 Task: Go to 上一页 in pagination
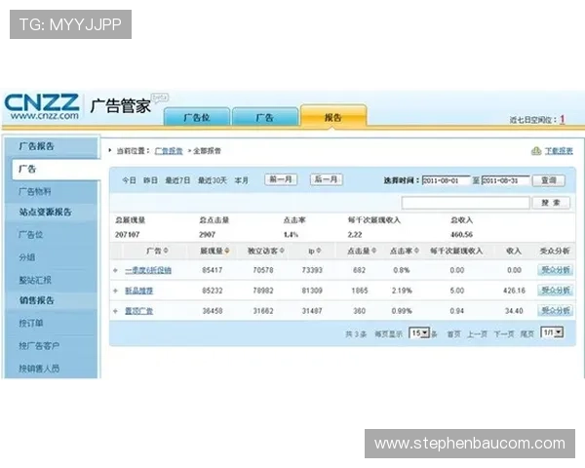[477, 334]
